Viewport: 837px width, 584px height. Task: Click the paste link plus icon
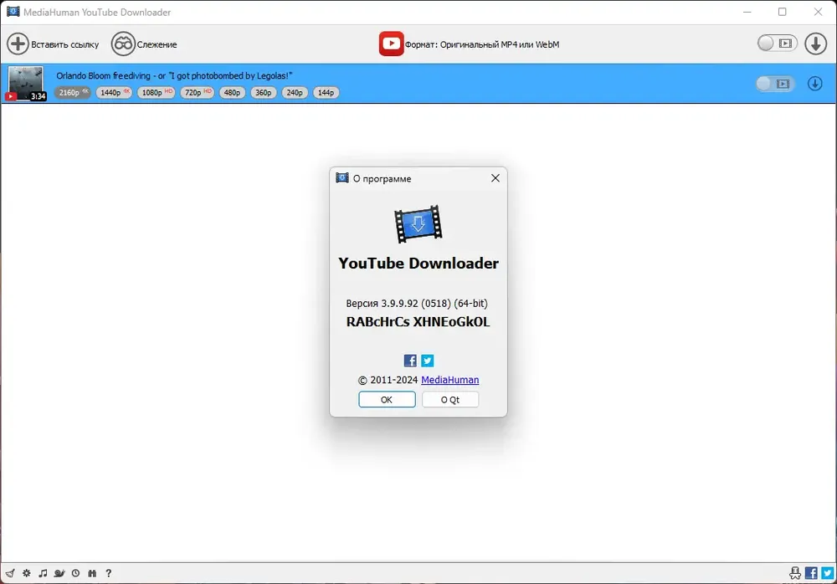point(18,44)
